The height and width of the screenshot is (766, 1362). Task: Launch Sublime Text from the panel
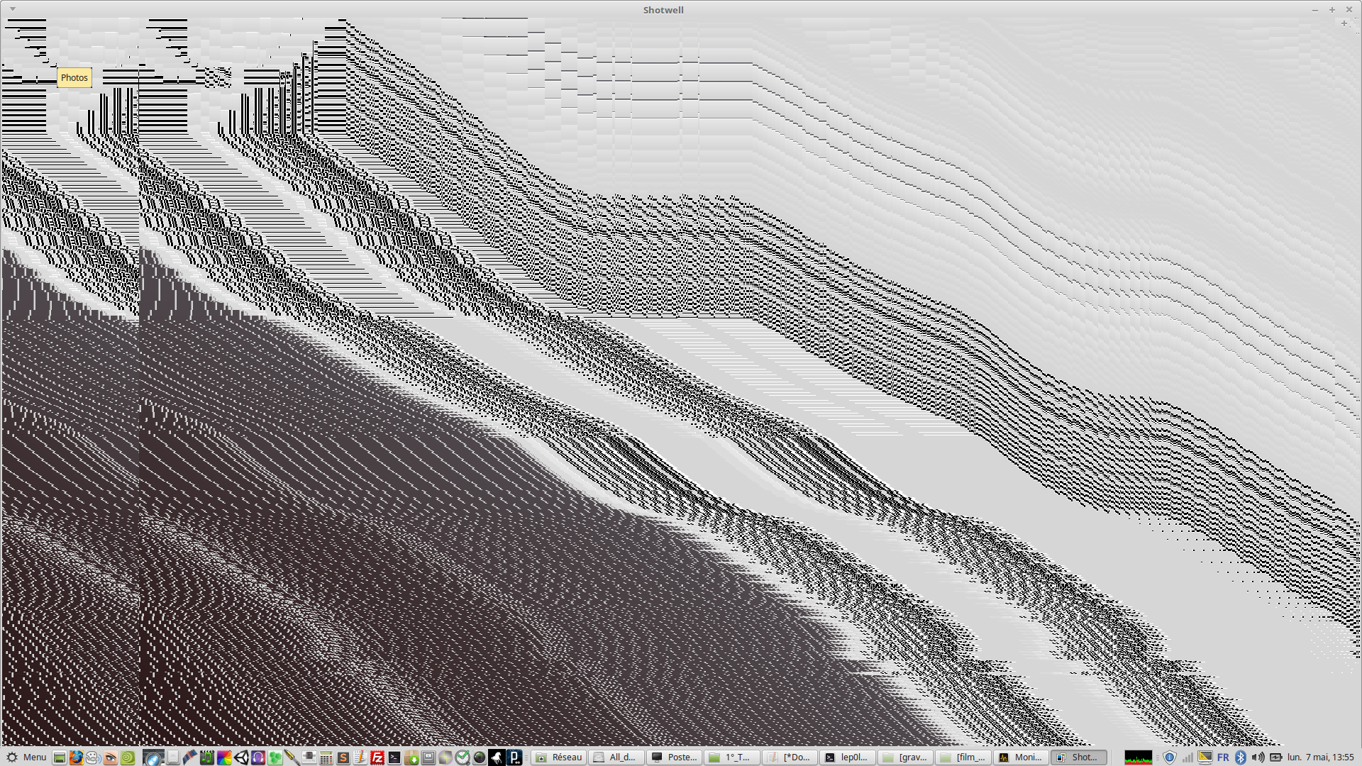pyautogui.click(x=343, y=757)
